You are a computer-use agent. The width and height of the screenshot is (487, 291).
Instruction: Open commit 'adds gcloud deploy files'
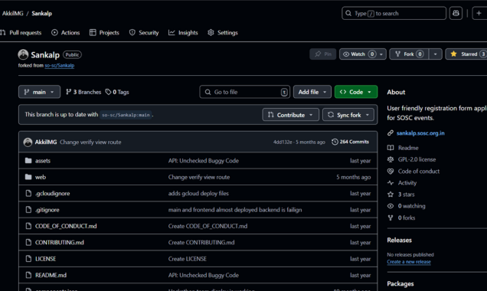198,194
